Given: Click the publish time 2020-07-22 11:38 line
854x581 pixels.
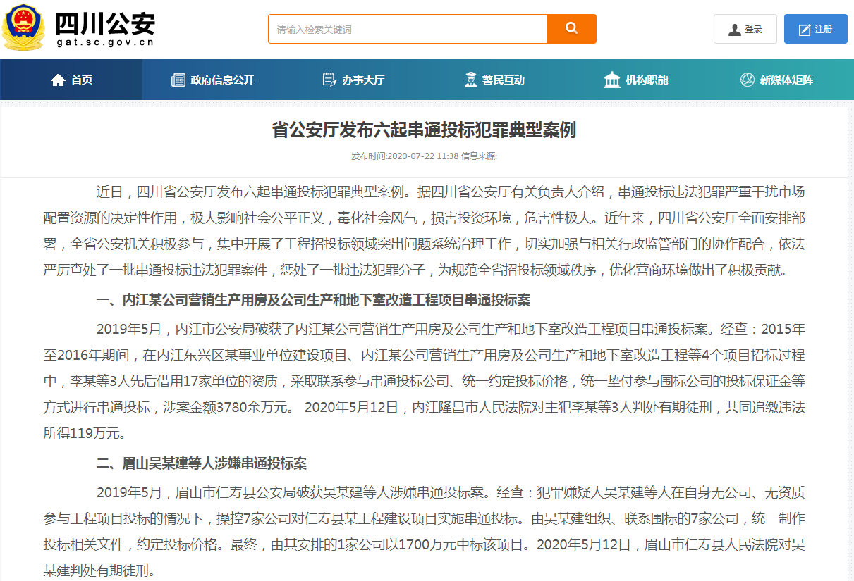Looking at the screenshot, I should [425, 156].
